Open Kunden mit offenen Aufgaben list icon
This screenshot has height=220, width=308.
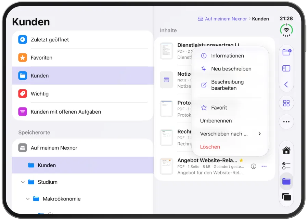coord(23,112)
